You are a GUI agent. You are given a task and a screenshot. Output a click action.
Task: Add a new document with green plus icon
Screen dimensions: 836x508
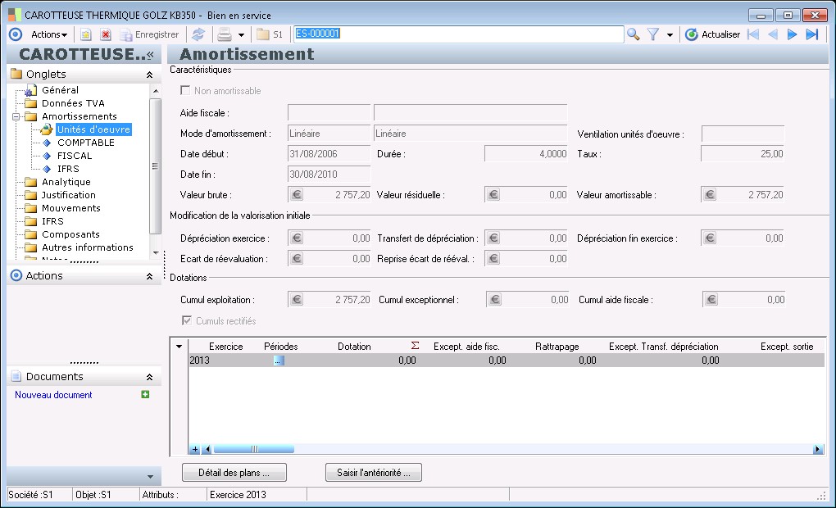coord(145,395)
